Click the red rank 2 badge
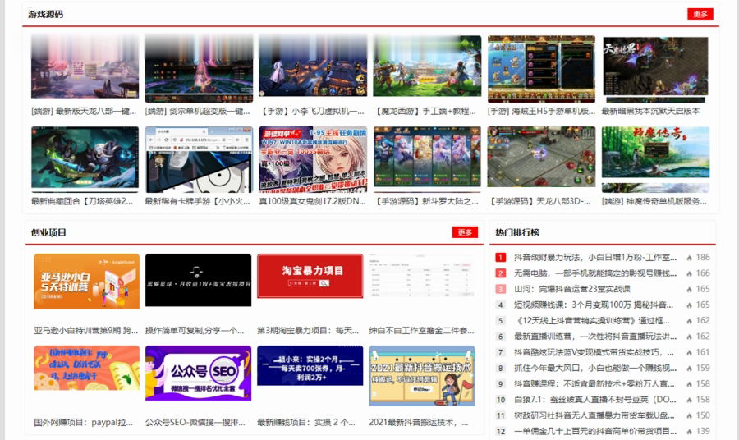Screen dimensions: 739x440 (x=501, y=273)
